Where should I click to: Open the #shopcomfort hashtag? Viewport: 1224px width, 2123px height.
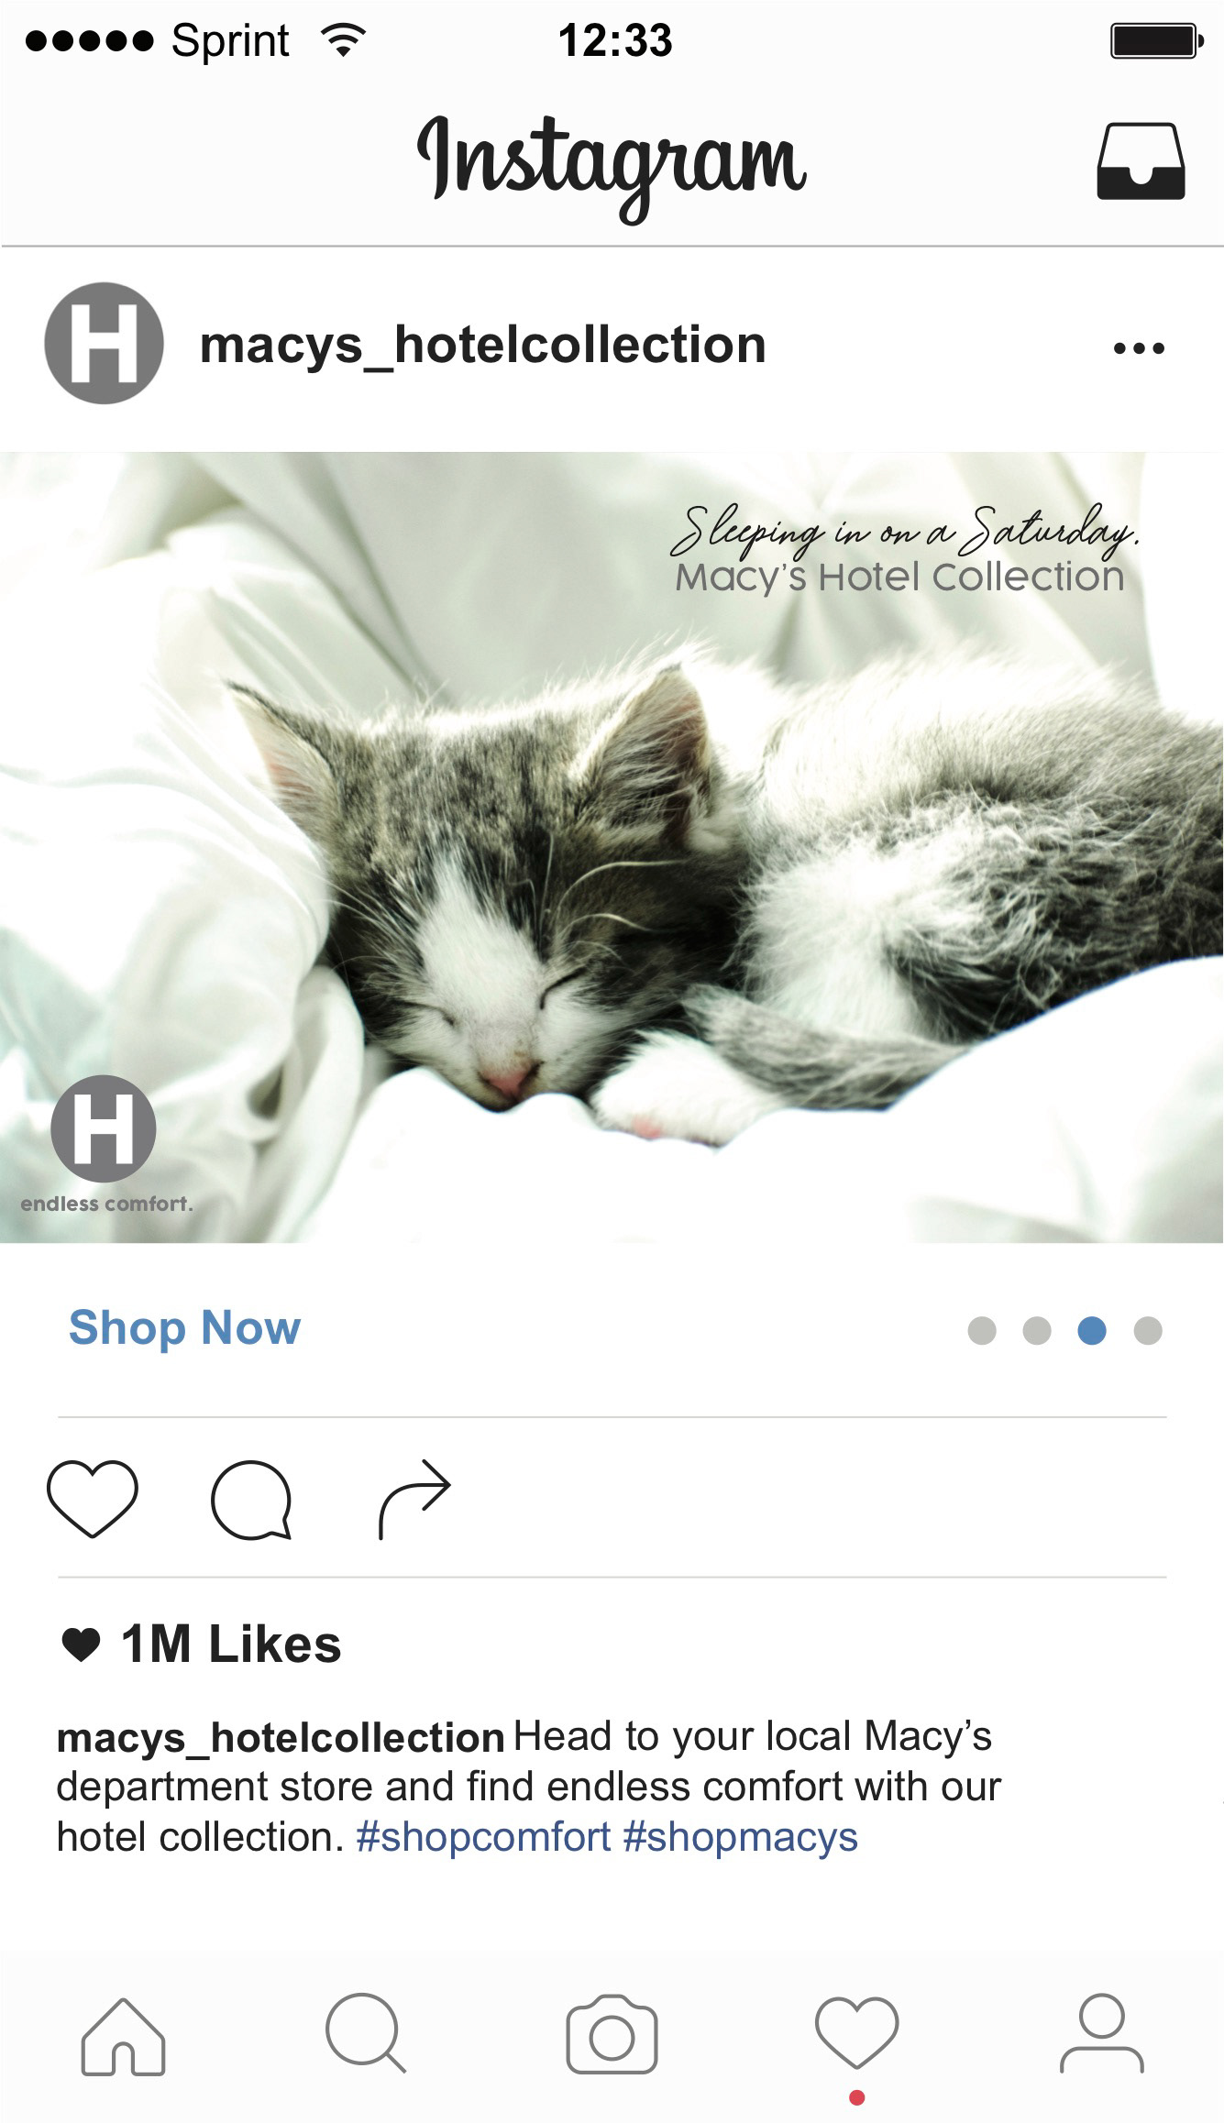click(483, 1837)
